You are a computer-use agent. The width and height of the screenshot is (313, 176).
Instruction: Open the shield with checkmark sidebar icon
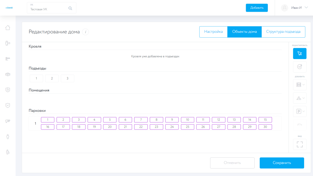pyautogui.click(x=8, y=105)
